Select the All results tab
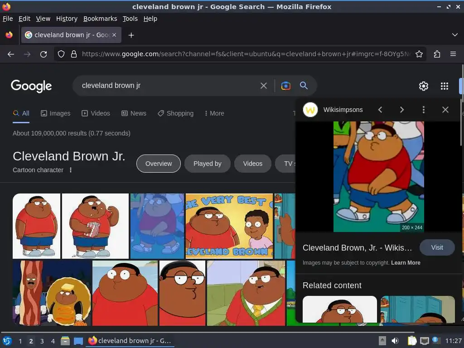The height and width of the screenshot is (348, 464). point(21,113)
